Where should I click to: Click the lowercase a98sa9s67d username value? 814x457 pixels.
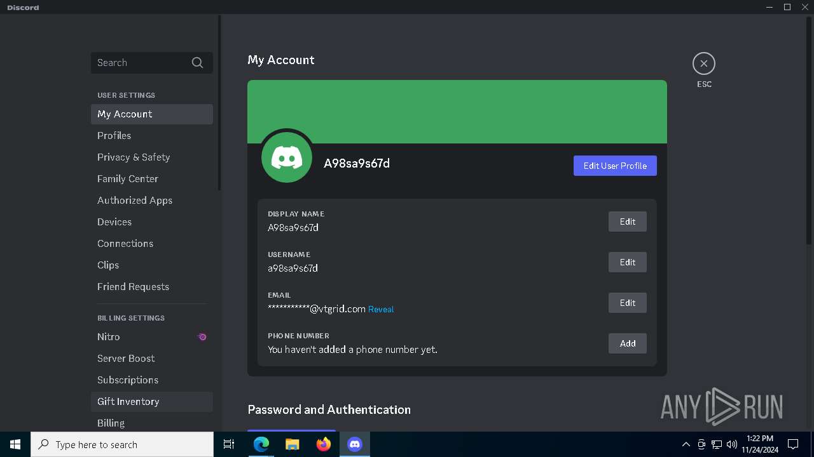(x=293, y=268)
